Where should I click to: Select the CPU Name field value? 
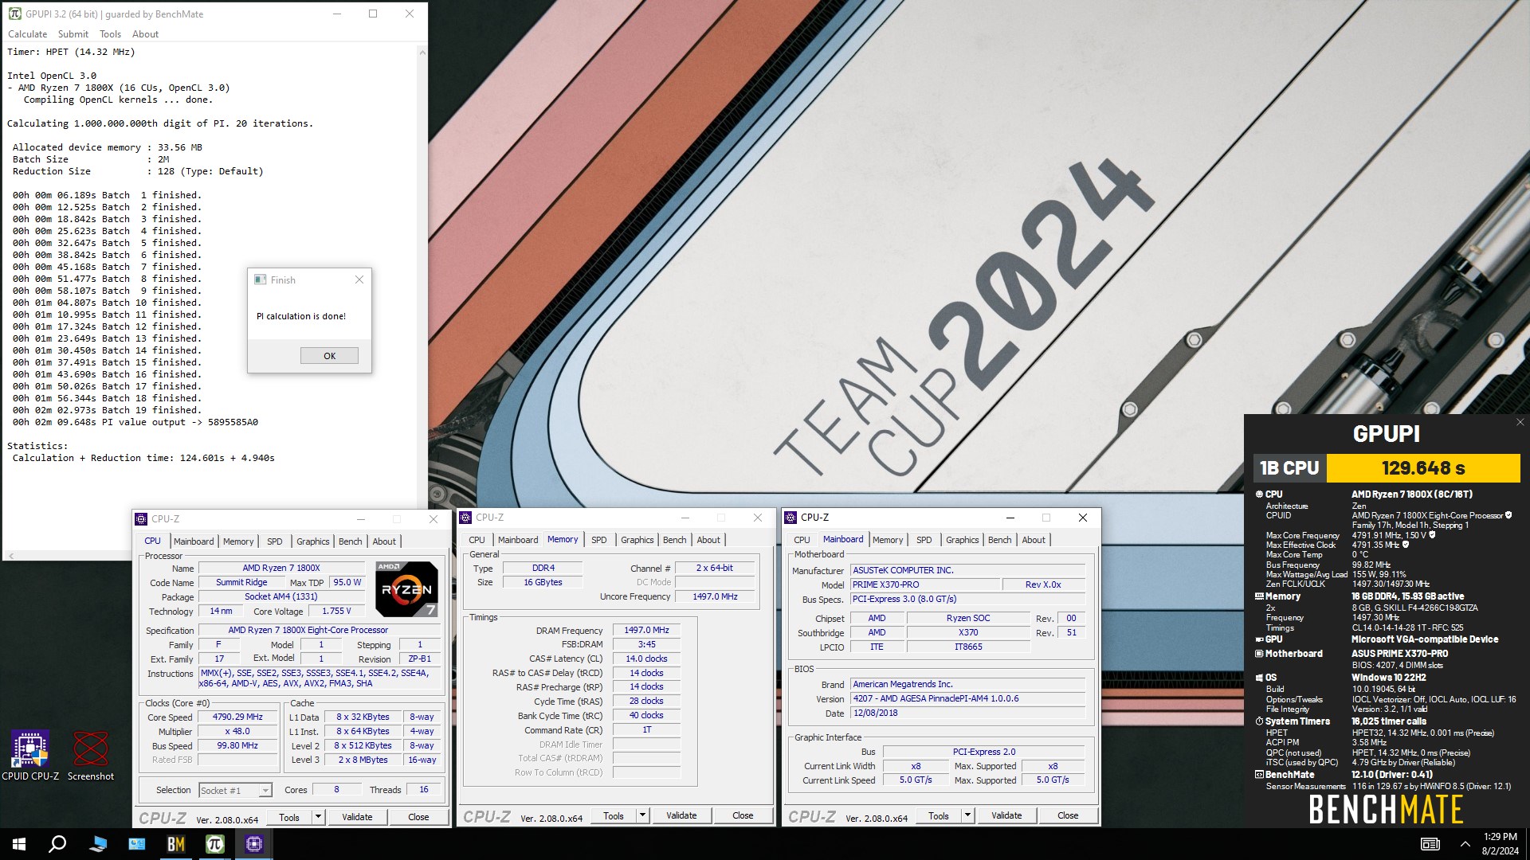(280, 568)
